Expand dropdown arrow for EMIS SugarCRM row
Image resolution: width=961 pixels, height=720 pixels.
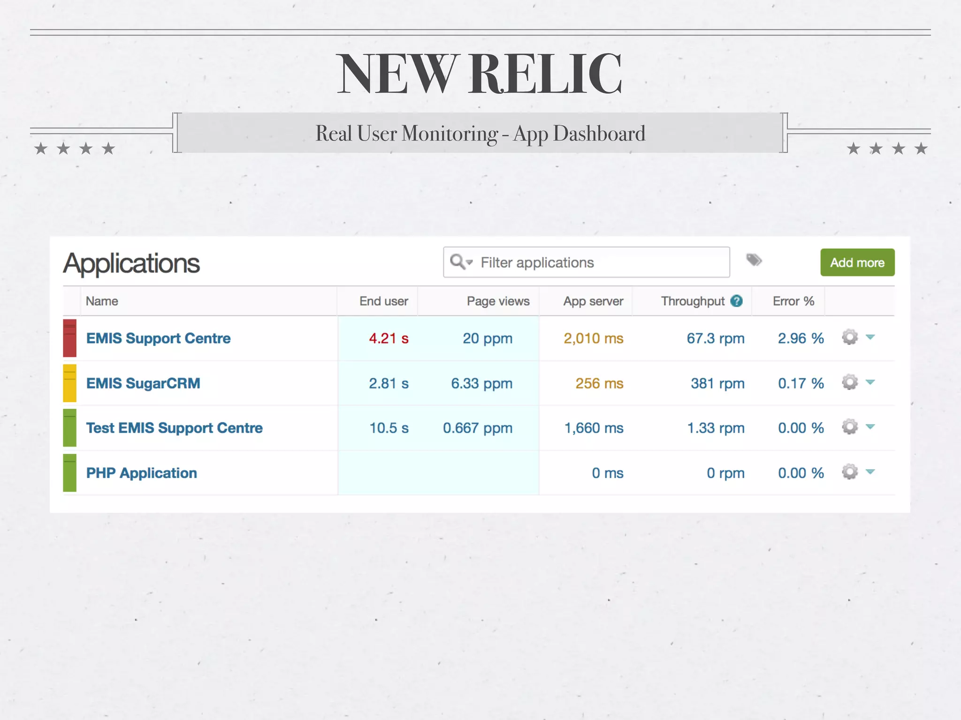point(870,382)
